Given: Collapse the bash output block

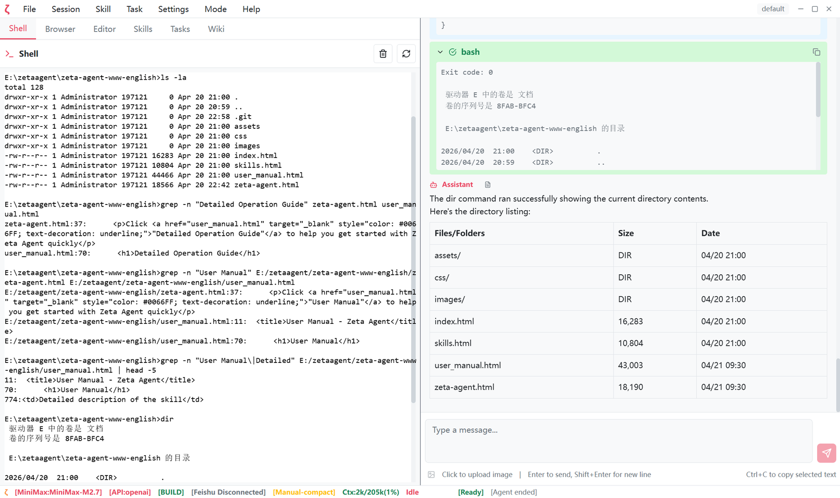Looking at the screenshot, I should (440, 52).
